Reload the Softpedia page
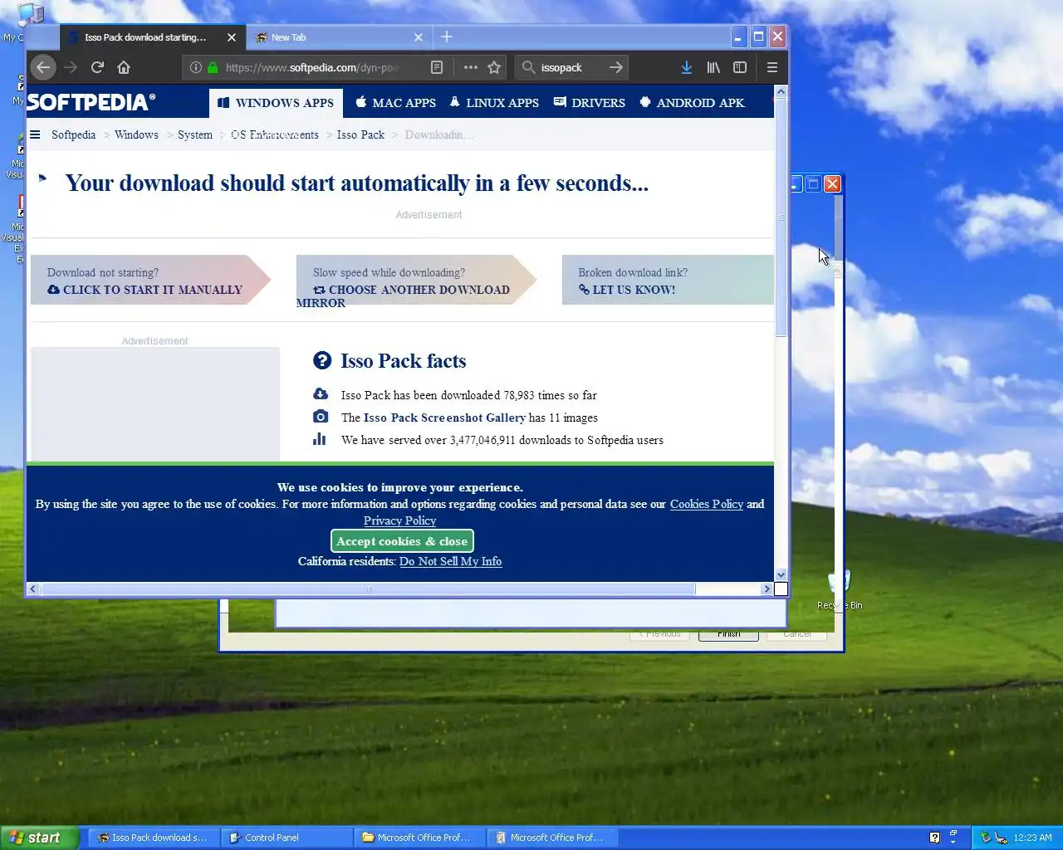 (x=97, y=67)
